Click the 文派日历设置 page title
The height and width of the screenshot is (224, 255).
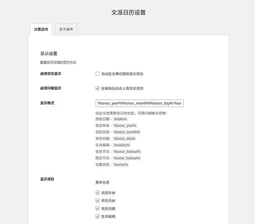(129, 13)
